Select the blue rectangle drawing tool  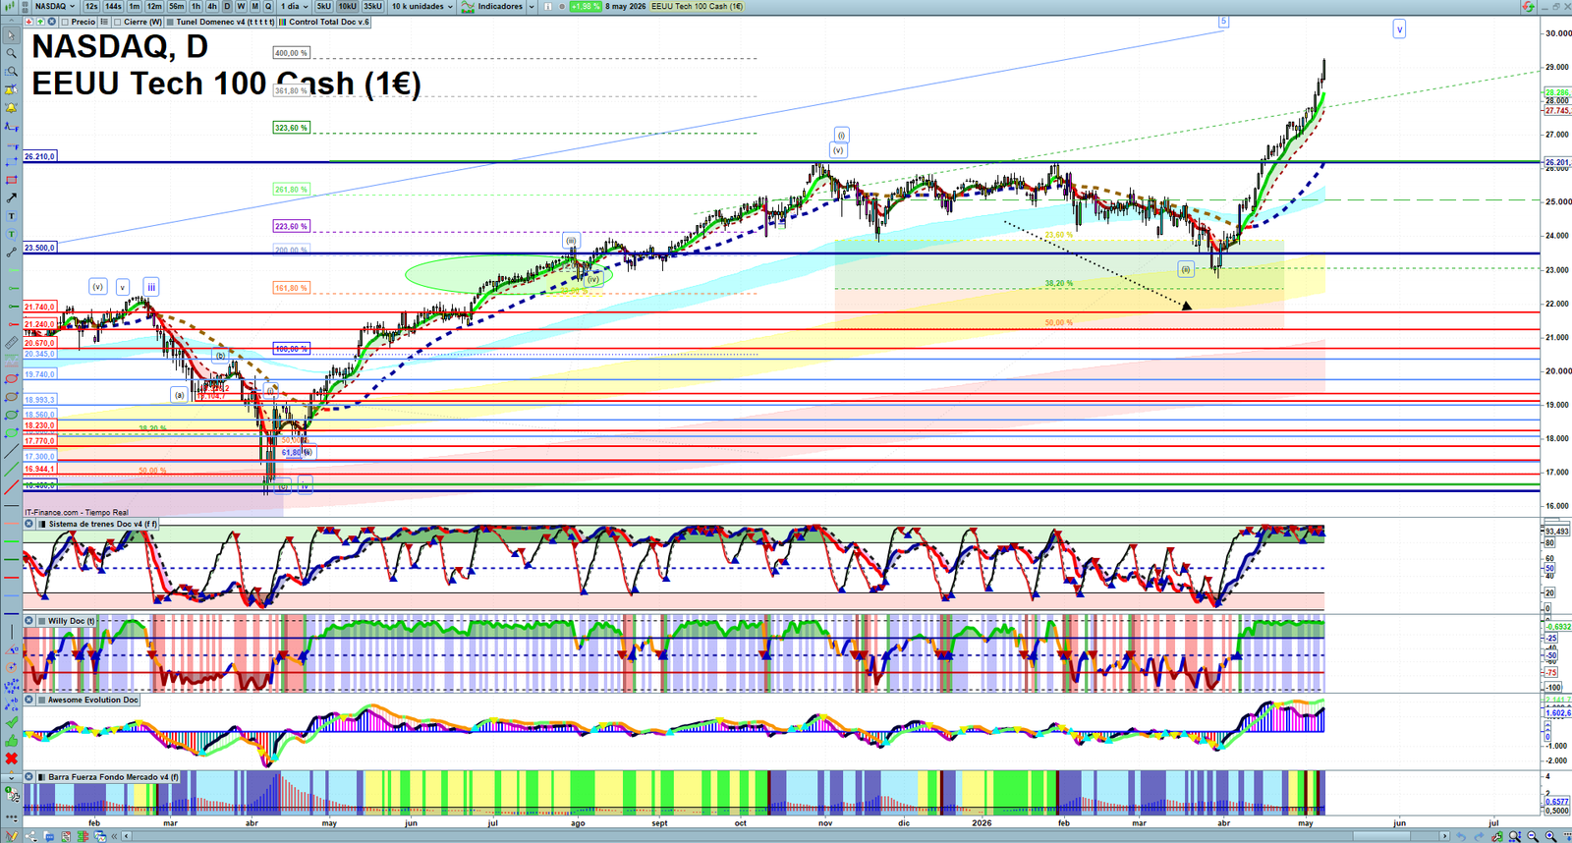tap(12, 162)
